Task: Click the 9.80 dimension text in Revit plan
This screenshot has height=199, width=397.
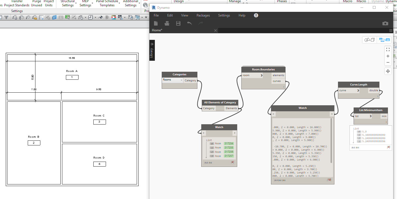Action: pyautogui.click(x=99, y=89)
